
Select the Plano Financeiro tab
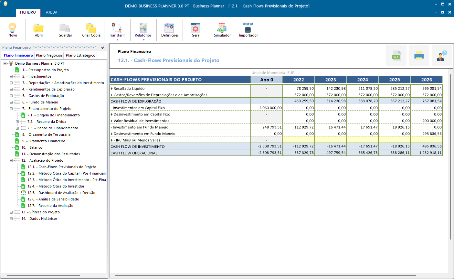(18, 55)
